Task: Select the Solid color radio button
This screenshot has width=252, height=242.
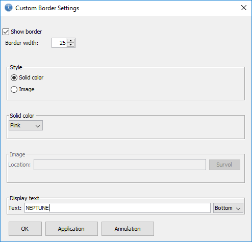Action: point(14,77)
